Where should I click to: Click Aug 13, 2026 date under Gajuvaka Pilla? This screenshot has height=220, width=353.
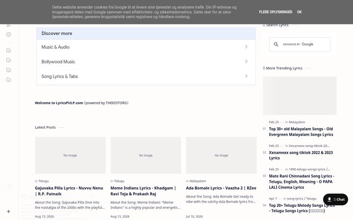[44, 217]
